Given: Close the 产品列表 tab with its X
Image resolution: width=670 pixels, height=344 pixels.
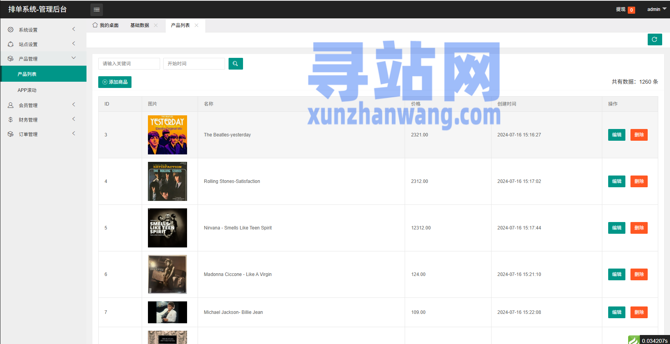Looking at the screenshot, I should tap(196, 25).
